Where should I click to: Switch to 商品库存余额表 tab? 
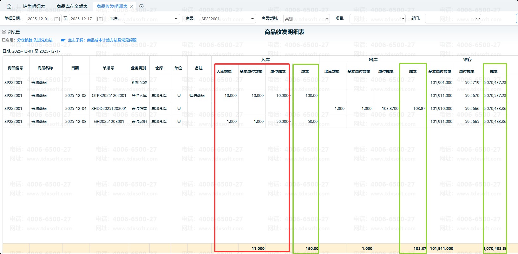[x=72, y=6]
